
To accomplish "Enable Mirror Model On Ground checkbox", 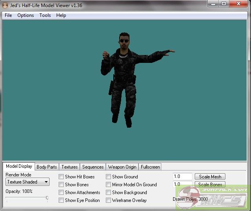I will tap(108, 185).
